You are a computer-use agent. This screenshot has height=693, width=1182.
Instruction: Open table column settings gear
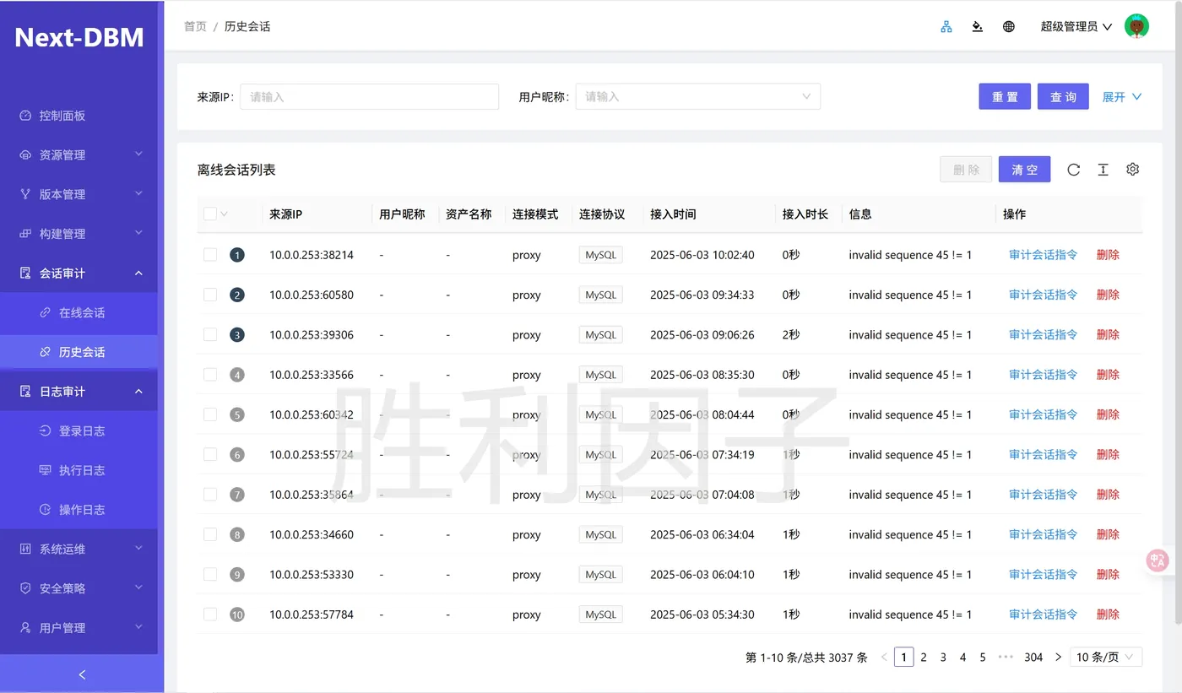pyautogui.click(x=1133, y=170)
